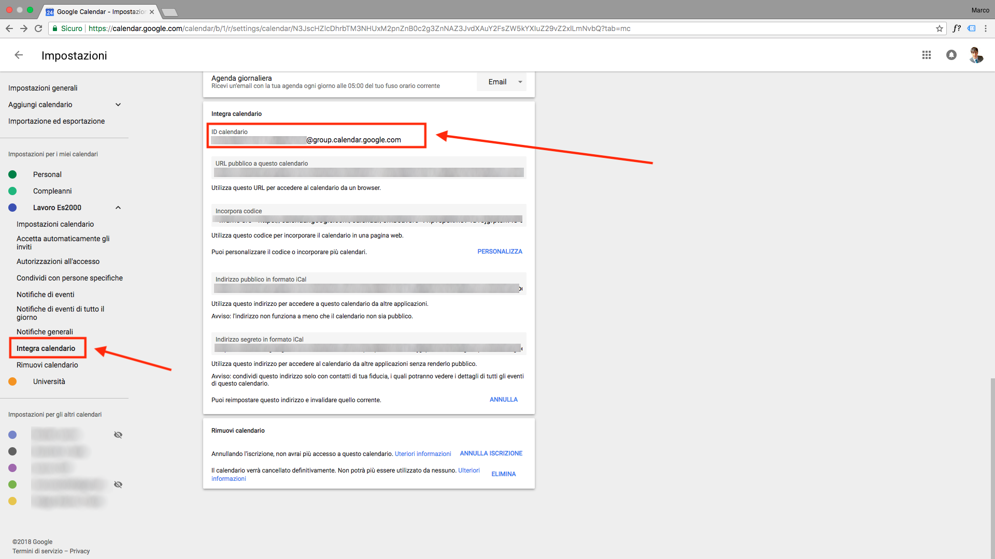Open the Email dropdown for Agenda giornaliera
The image size is (995, 559).
click(502, 82)
